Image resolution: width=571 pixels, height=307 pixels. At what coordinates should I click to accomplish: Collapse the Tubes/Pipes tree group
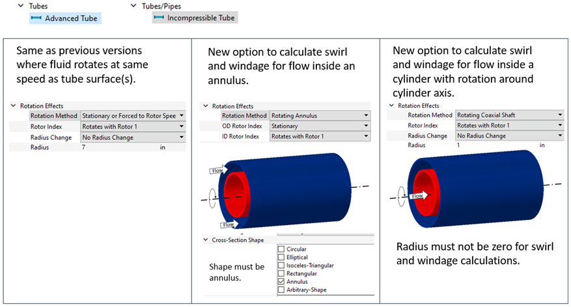click(x=134, y=6)
